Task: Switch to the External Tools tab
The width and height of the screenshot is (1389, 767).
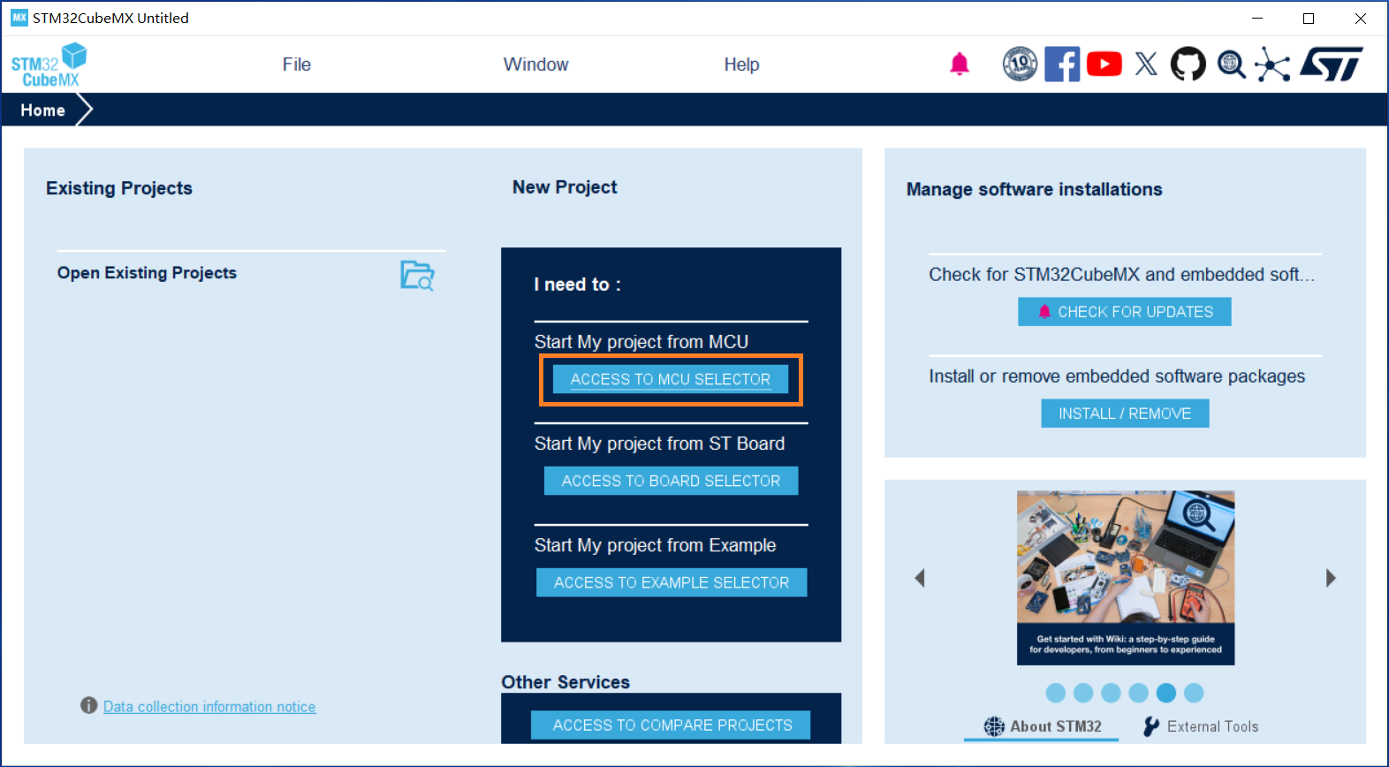Action: click(x=1201, y=726)
